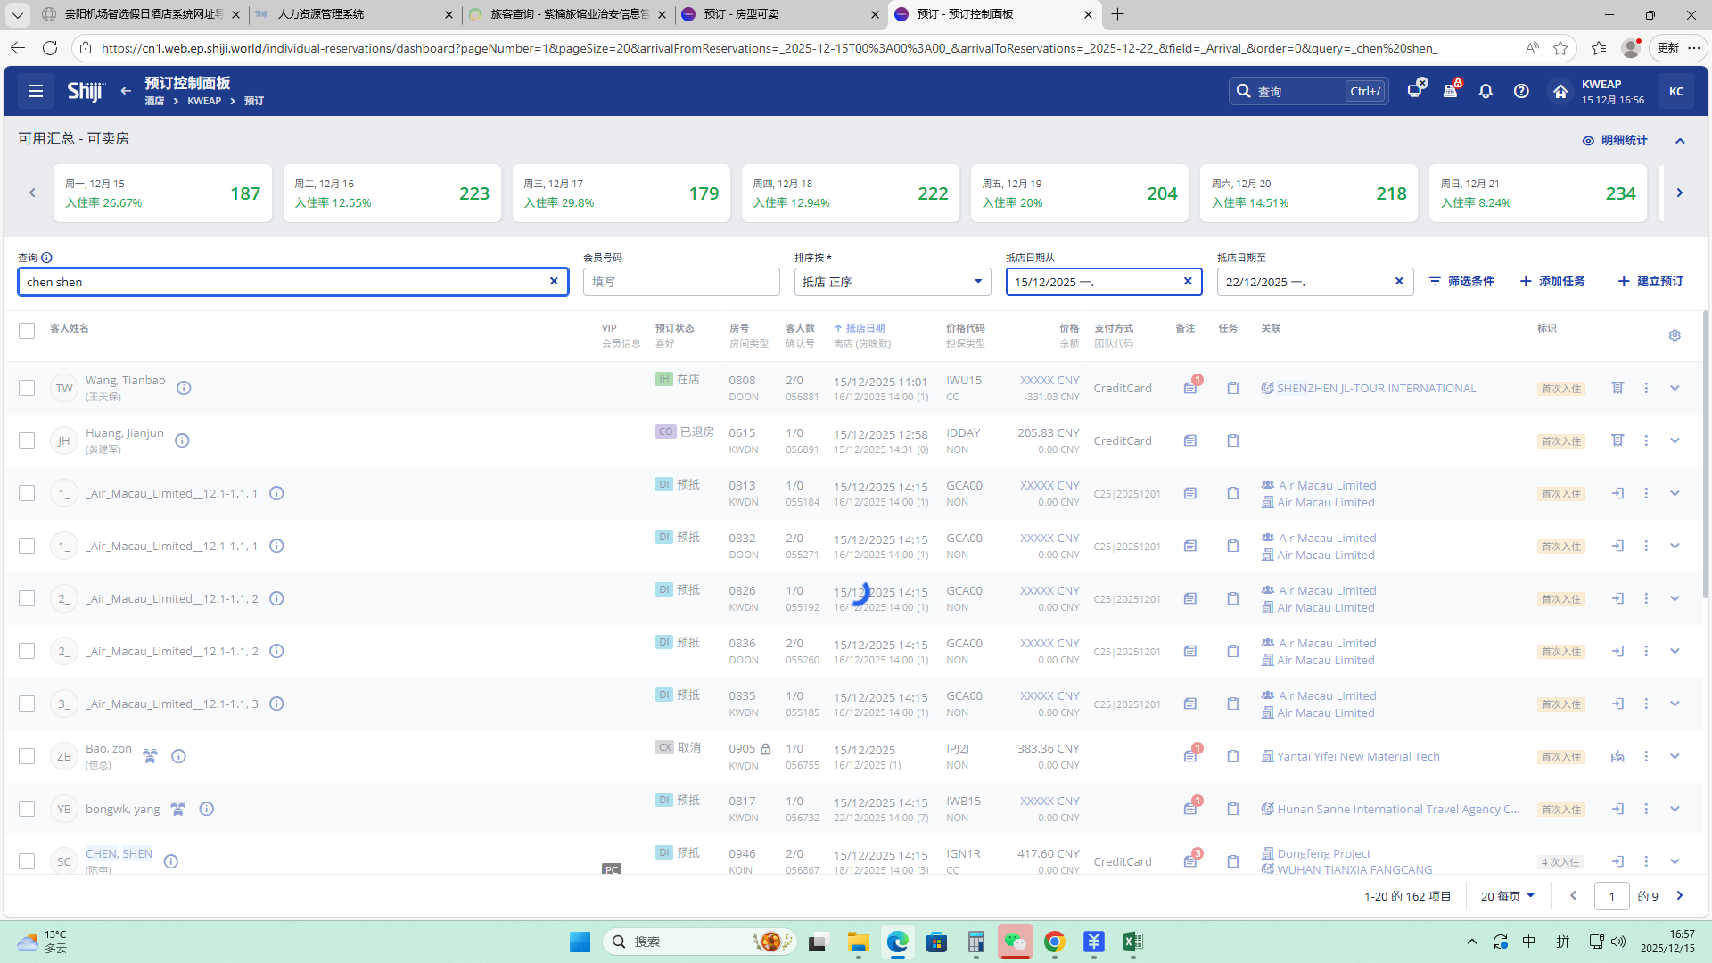The image size is (1712, 963).
Task: Click check-in arrow icon for bongwk, yang
Action: point(1617,809)
